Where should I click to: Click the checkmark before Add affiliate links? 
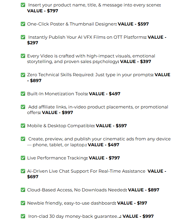[x=23, y=107]
